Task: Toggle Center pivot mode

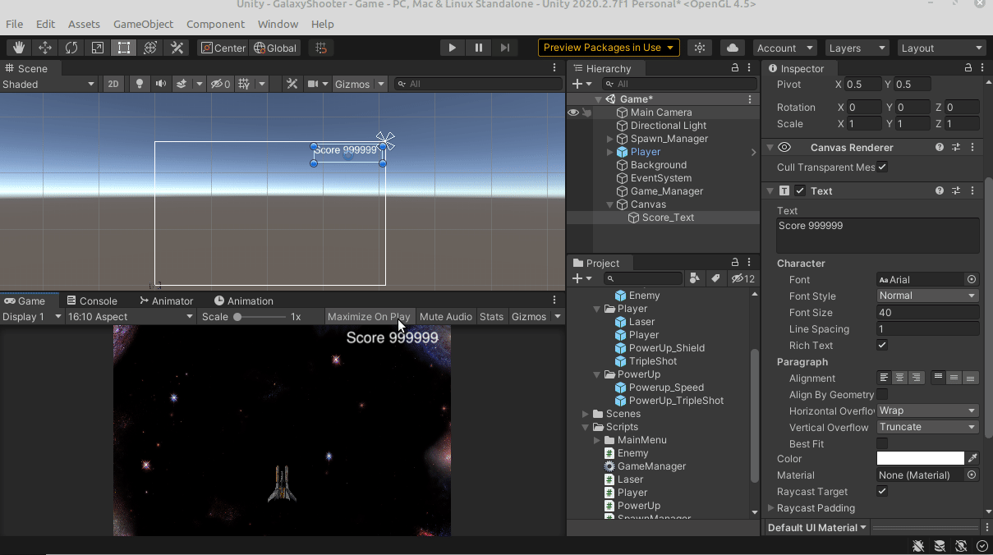Action: click(223, 48)
